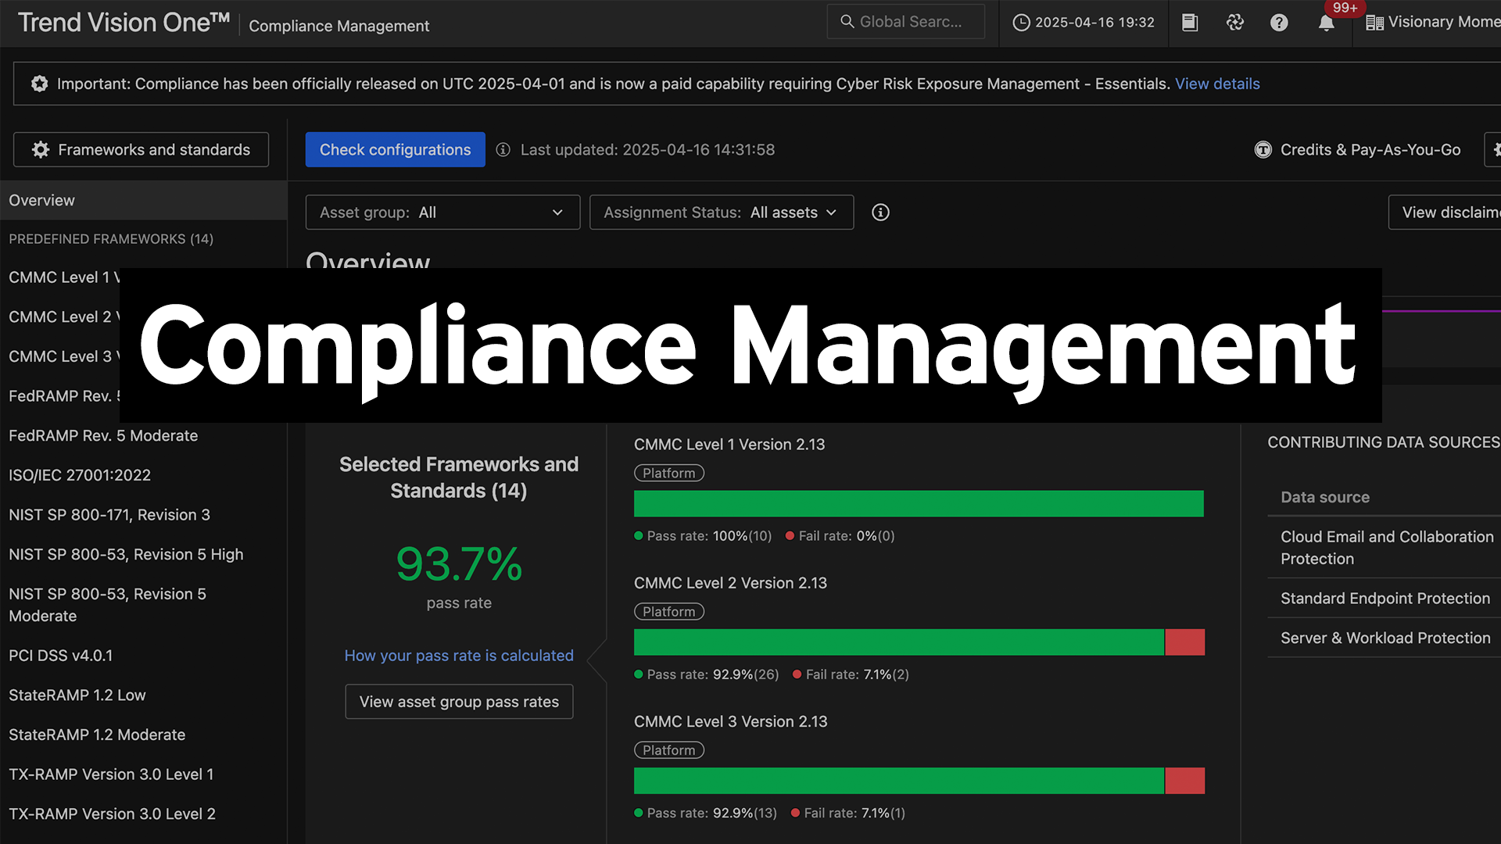Click View details link in banner
This screenshot has height=844, width=1501.
1217,84
